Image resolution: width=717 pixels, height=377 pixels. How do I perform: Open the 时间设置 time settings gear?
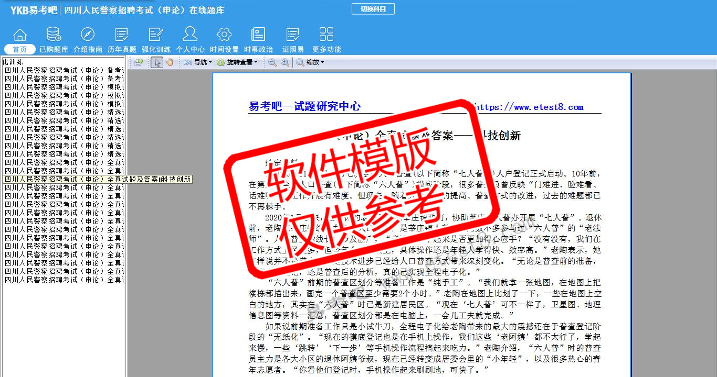click(x=224, y=41)
